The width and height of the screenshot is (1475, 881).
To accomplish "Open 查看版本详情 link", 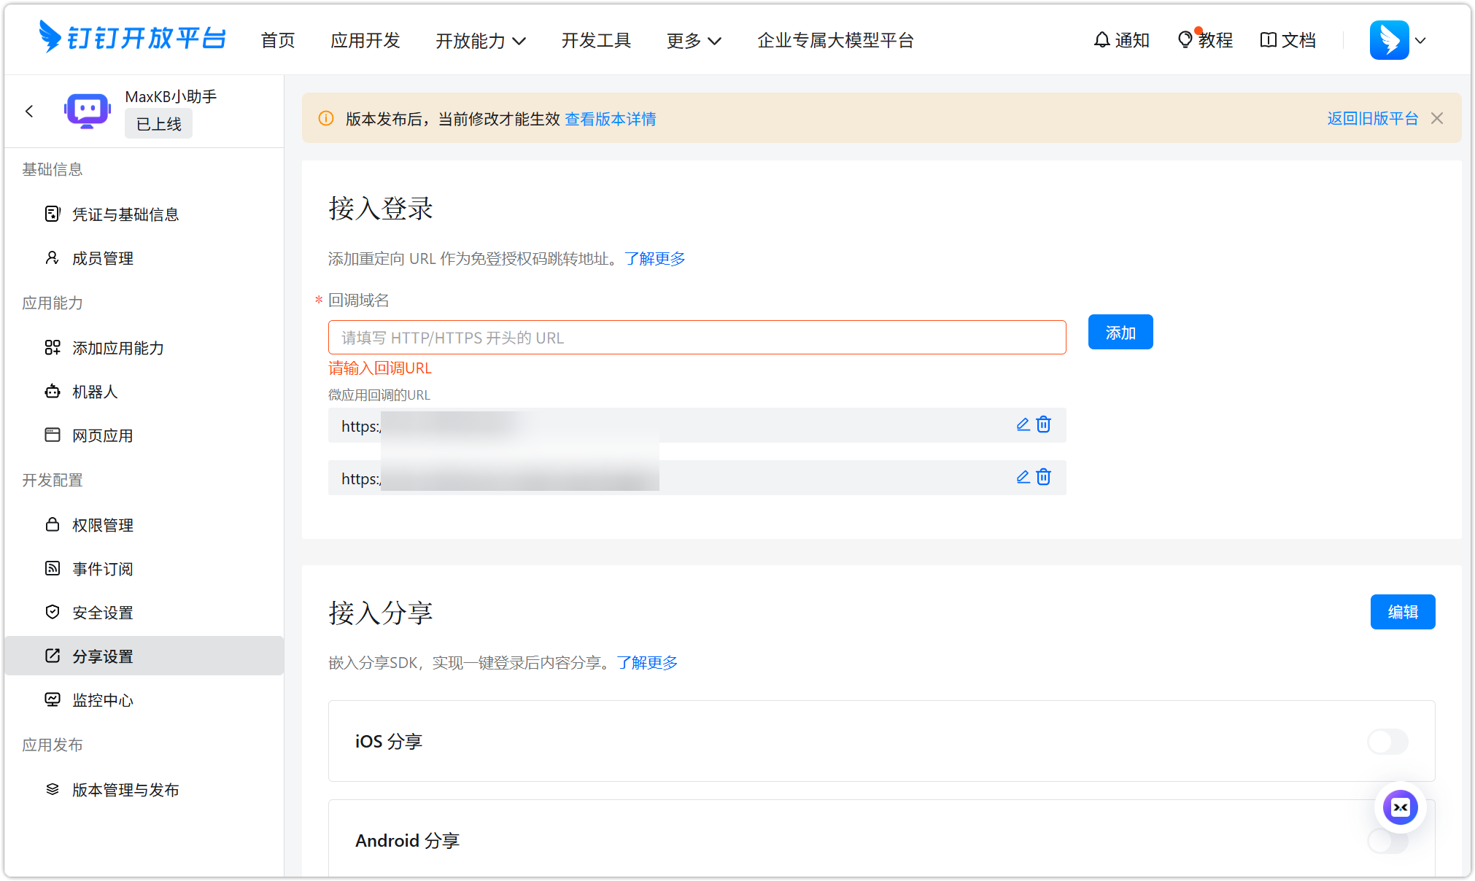I will (x=610, y=118).
